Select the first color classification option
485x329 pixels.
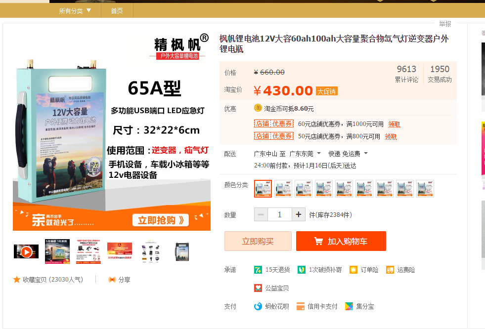263,188
